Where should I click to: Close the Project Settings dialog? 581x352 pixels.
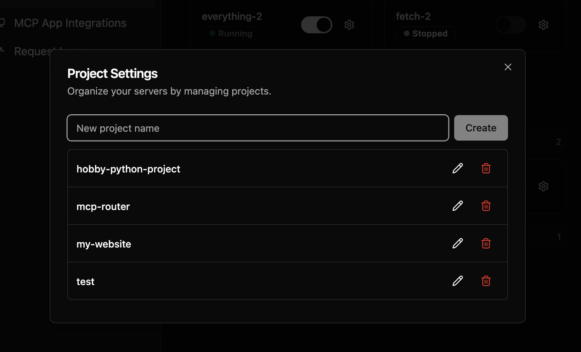[x=508, y=67]
